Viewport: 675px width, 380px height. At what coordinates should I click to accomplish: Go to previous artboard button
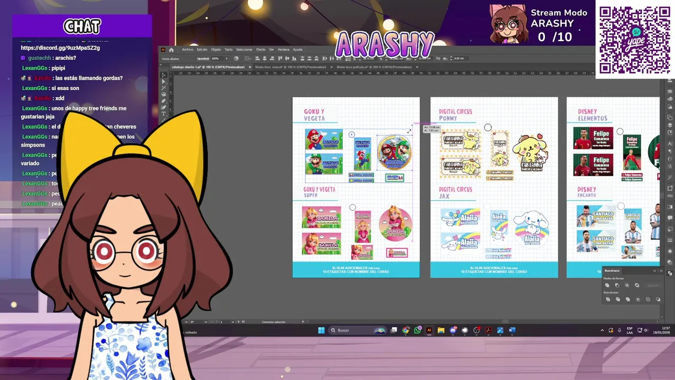[217, 321]
